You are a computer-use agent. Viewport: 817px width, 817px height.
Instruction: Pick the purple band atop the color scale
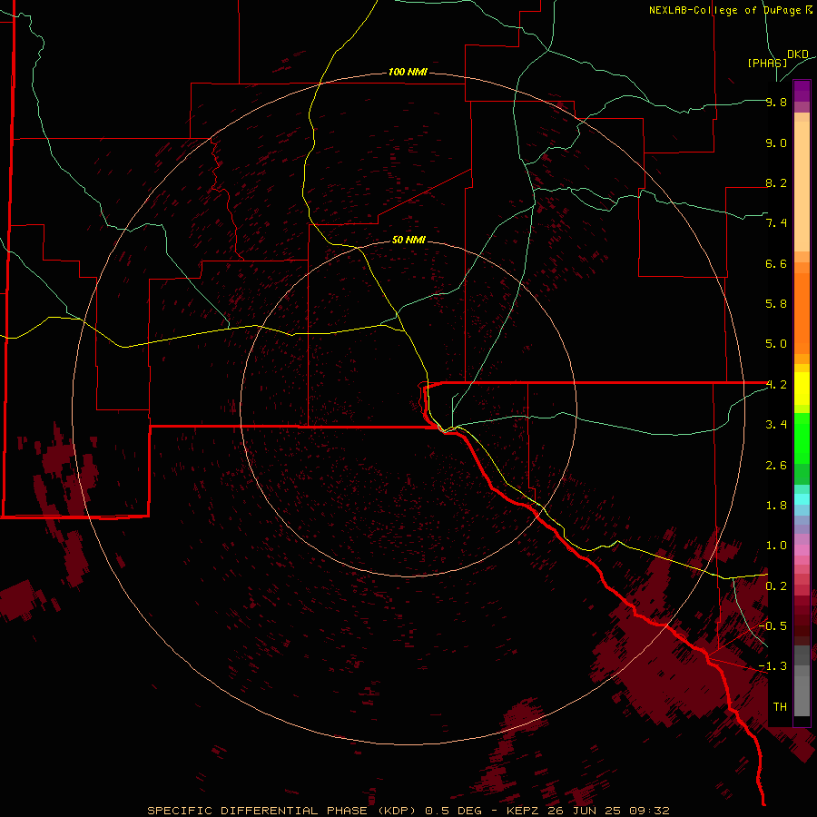[x=802, y=91]
